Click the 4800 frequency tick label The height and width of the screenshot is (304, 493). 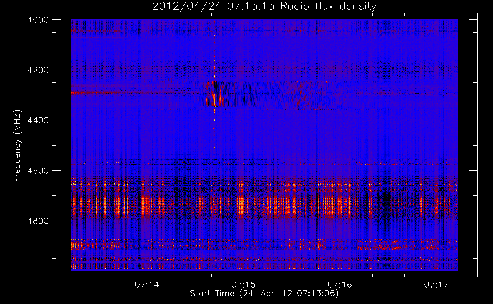(x=38, y=221)
